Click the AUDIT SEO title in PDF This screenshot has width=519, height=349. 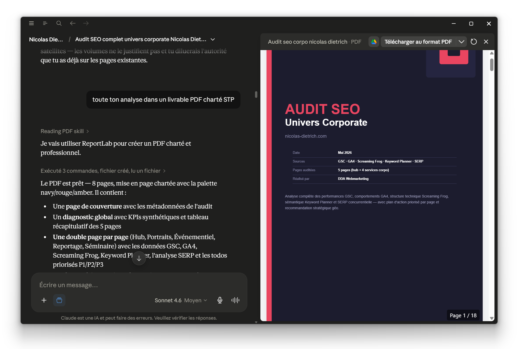(322, 109)
